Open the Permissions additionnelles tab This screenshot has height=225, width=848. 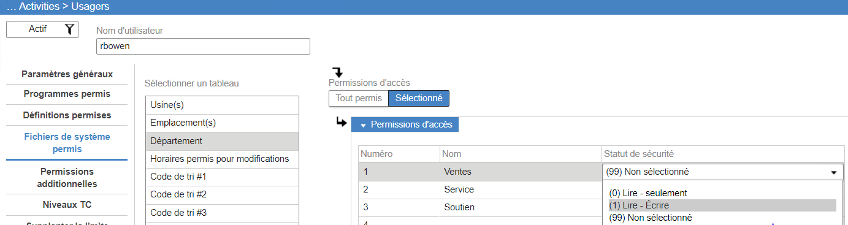(67, 177)
